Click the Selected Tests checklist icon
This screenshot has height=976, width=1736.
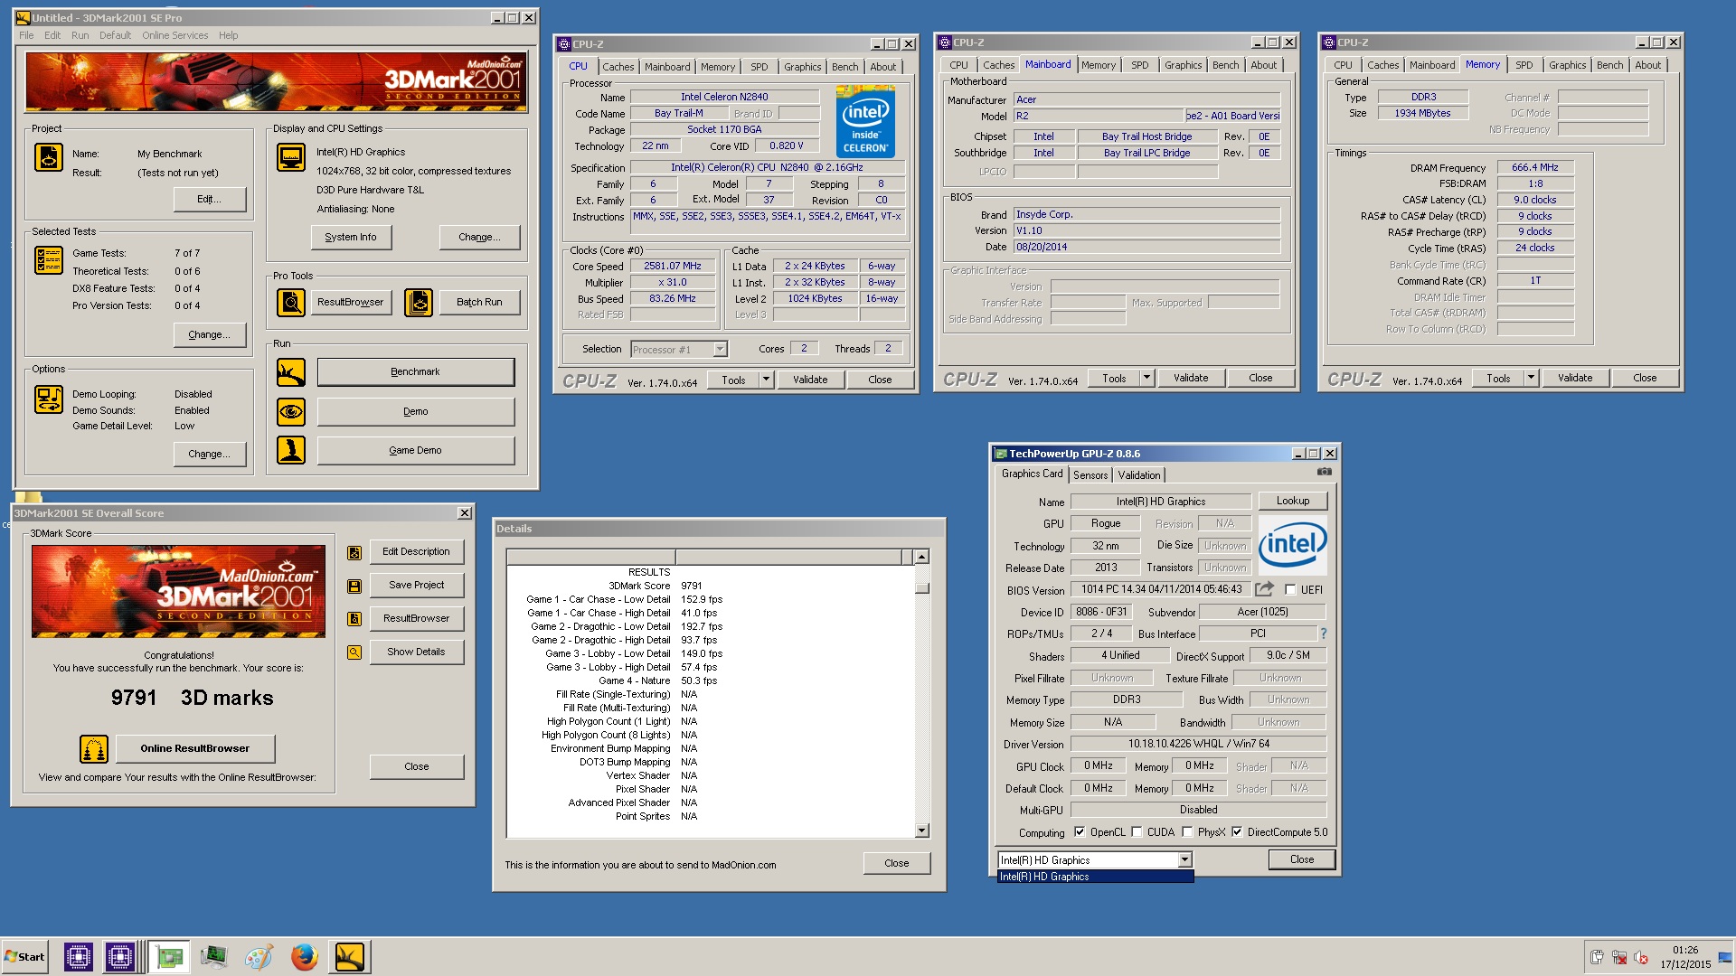(49, 260)
